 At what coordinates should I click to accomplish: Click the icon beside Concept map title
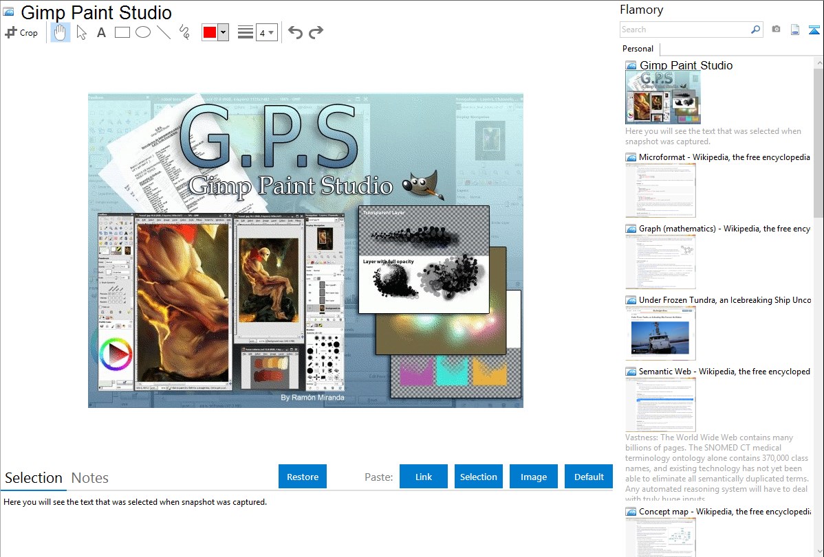point(631,512)
